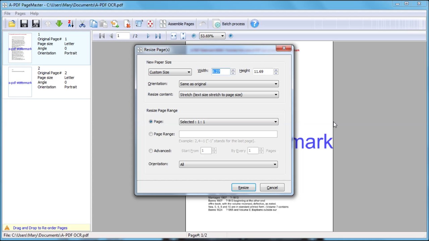Image resolution: width=429 pixels, height=241 pixels.
Task: Open Batch process from the toolbar
Action: 229,24
